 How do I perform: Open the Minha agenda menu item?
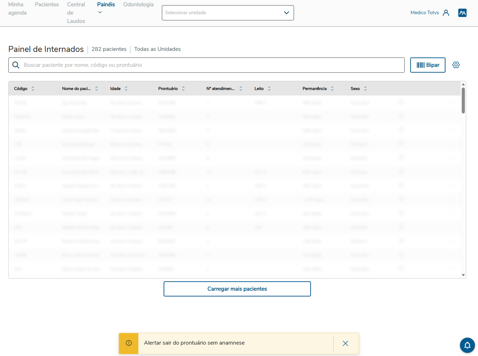pyautogui.click(x=17, y=9)
